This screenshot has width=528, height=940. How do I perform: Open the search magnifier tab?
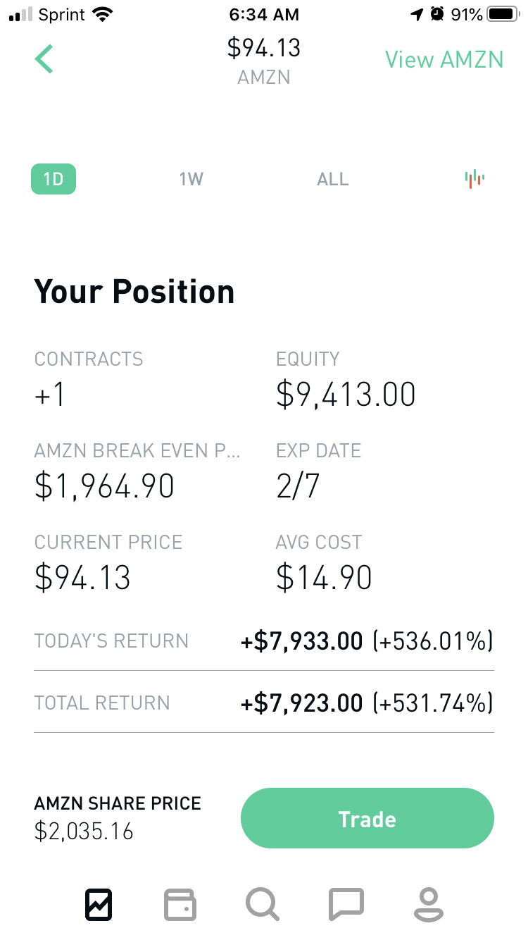point(263,904)
